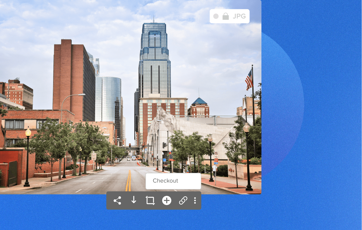Open sharing options via the Share icon
The width and height of the screenshot is (362, 230).
117,200
